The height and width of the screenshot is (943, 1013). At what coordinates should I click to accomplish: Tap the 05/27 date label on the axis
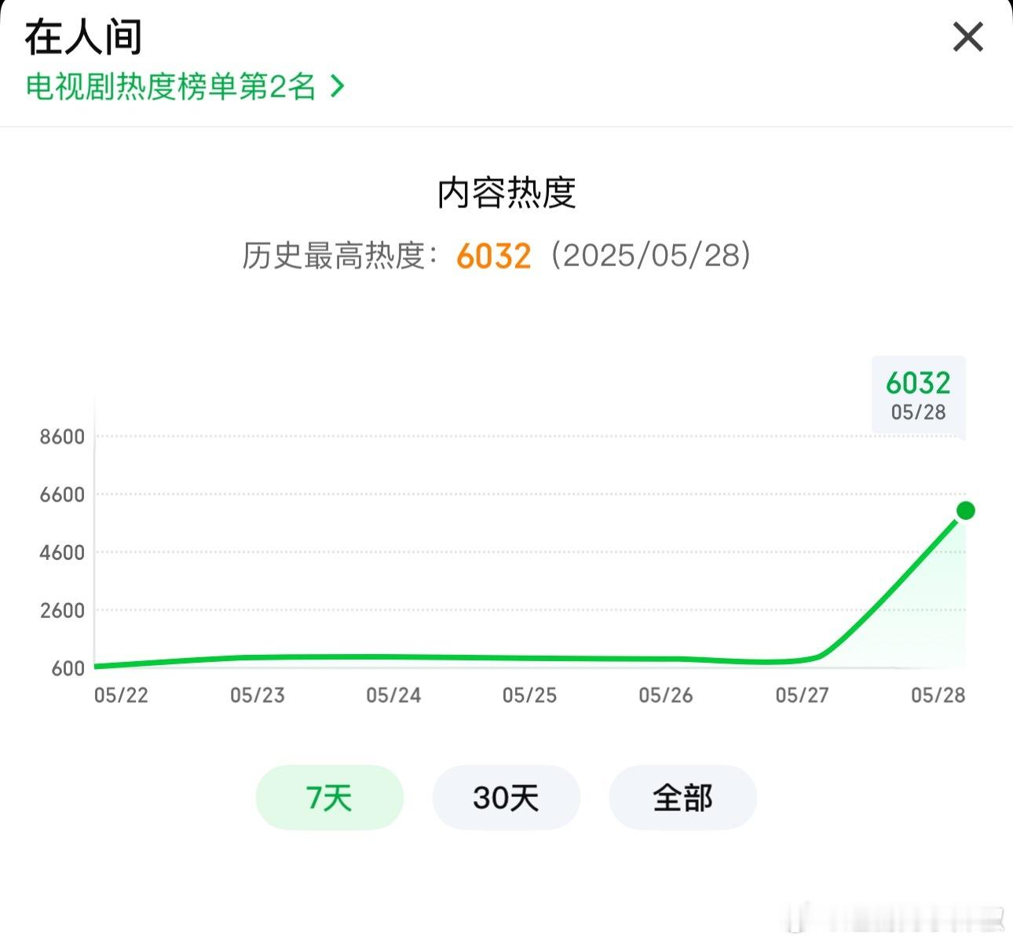[802, 696]
